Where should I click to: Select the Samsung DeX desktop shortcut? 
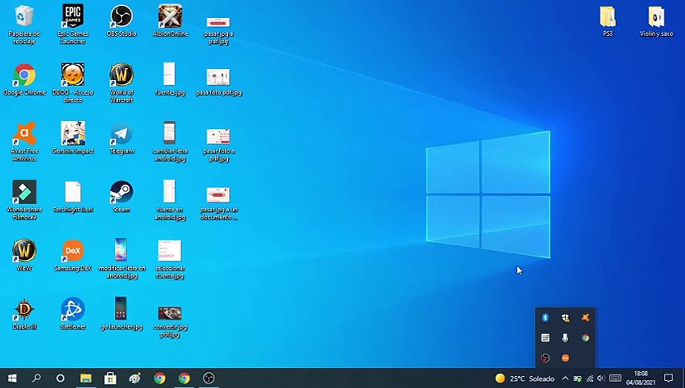point(73,255)
